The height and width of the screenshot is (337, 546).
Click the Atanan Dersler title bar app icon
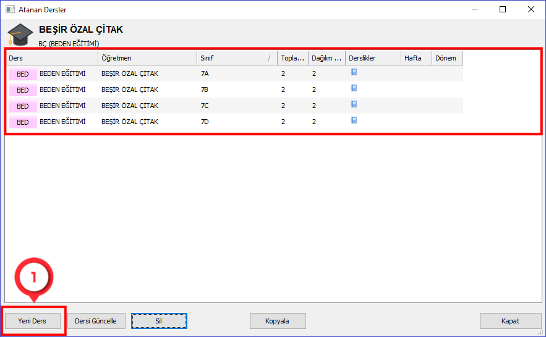point(10,9)
